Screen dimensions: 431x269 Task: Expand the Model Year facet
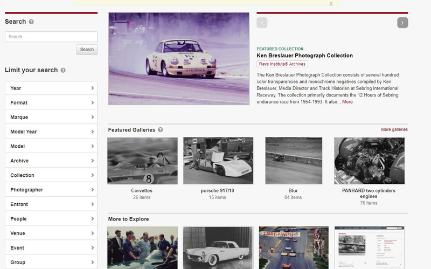pyautogui.click(x=51, y=132)
